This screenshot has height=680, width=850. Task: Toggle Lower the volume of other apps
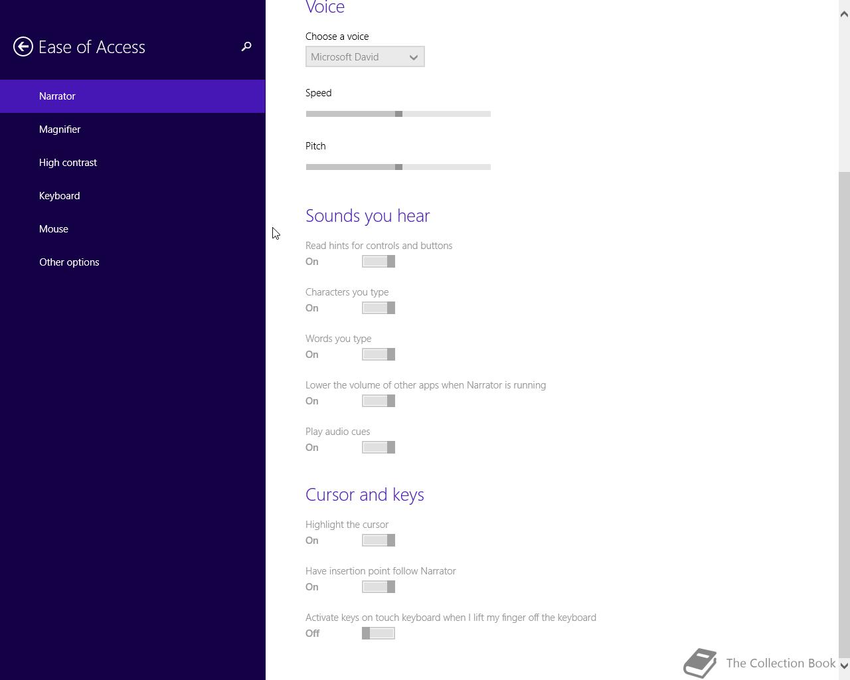click(x=379, y=401)
